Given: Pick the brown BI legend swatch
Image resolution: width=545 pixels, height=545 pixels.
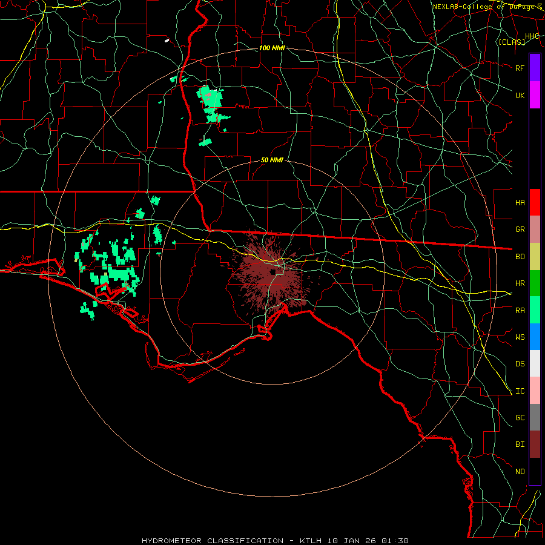Looking at the screenshot, I should 535,444.
